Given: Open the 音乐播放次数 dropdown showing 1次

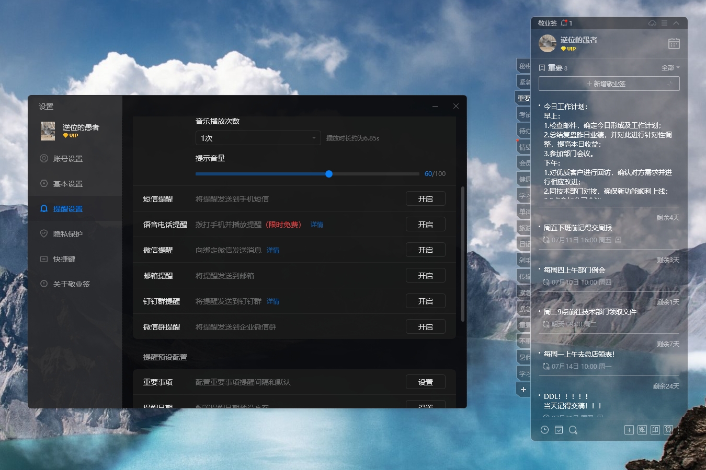Looking at the screenshot, I should point(258,138).
